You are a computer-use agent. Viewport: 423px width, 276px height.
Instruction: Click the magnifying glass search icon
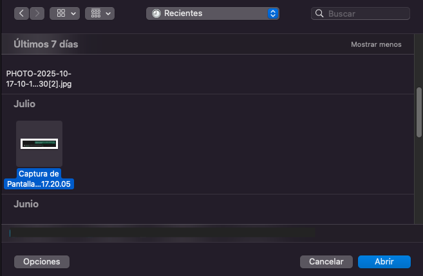(319, 13)
